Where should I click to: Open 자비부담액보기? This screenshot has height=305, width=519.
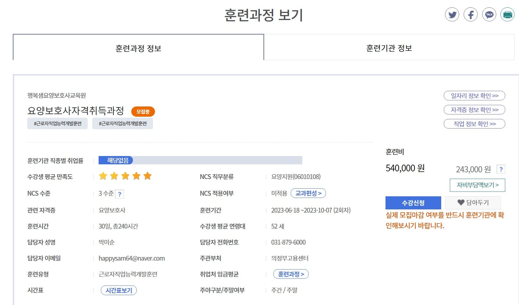coord(477,185)
